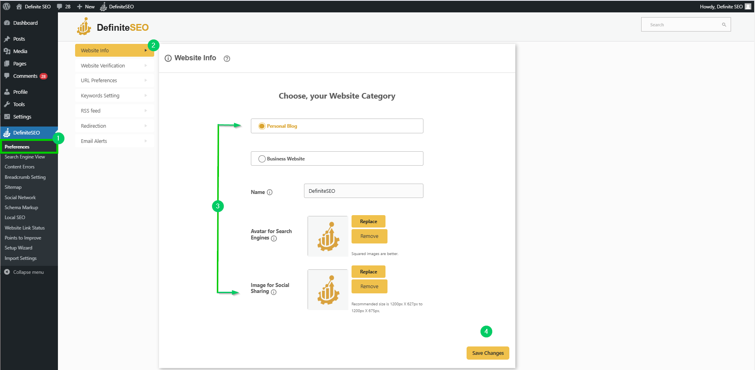The image size is (755, 370).
Task: Replace the Image for Social Sharing
Action: point(368,272)
